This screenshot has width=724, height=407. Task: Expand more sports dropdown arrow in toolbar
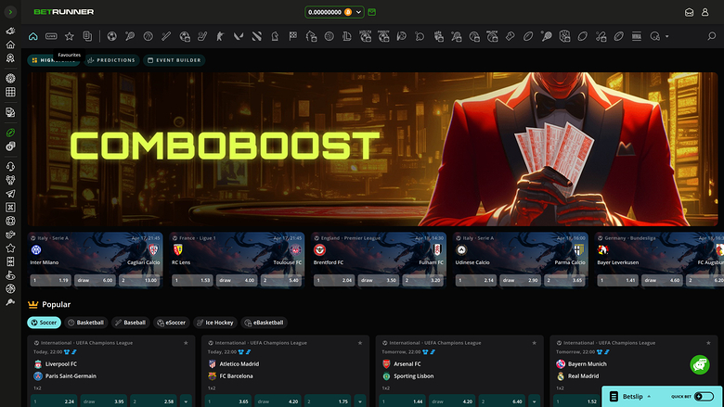point(666,36)
